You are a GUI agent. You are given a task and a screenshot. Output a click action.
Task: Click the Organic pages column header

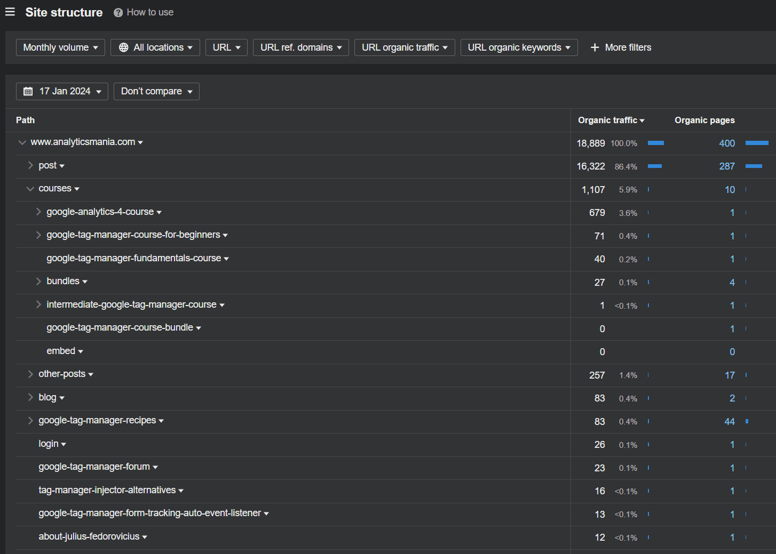pos(704,121)
